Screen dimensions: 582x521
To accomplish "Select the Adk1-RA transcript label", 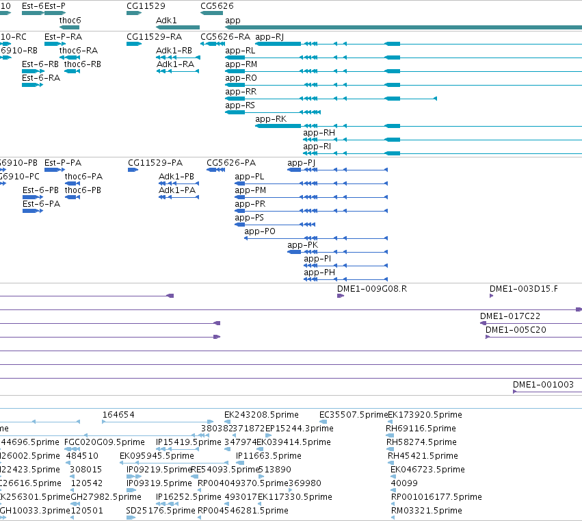I will coord(175,64).
